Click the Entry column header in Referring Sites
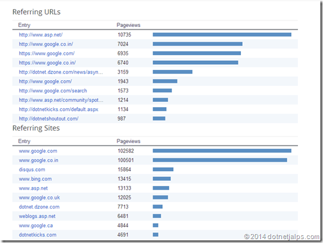The height and width of the screenshot is (243, 323). coord(24,141)
